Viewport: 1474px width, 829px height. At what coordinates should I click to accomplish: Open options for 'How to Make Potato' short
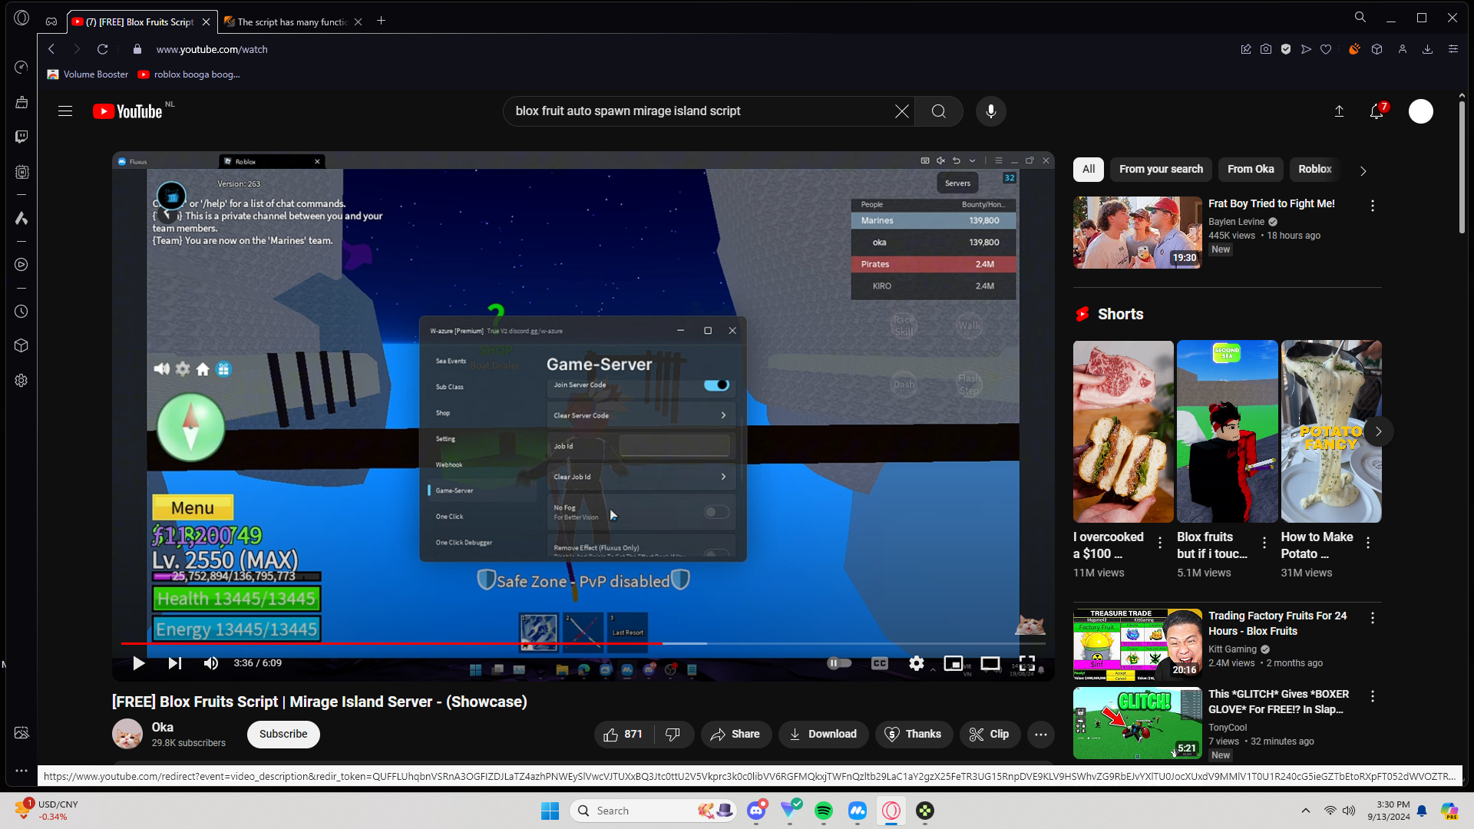1368,543
